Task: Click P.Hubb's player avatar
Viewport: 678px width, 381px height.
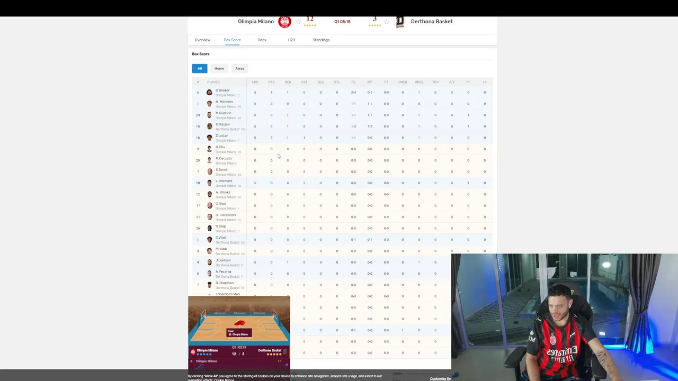Action: (x=209, y=251)
